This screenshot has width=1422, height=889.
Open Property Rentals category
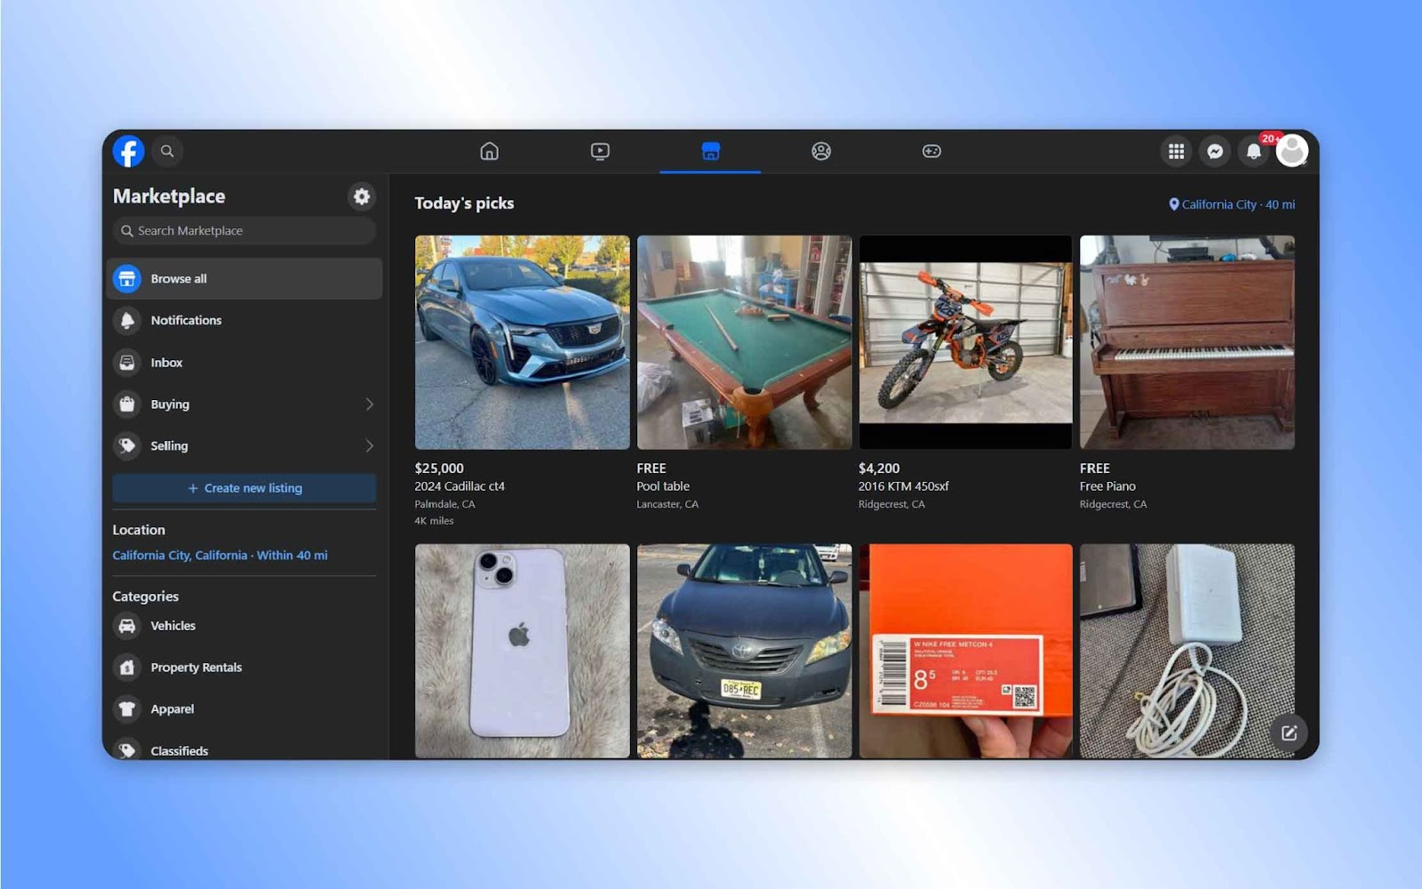coord(244,668)
